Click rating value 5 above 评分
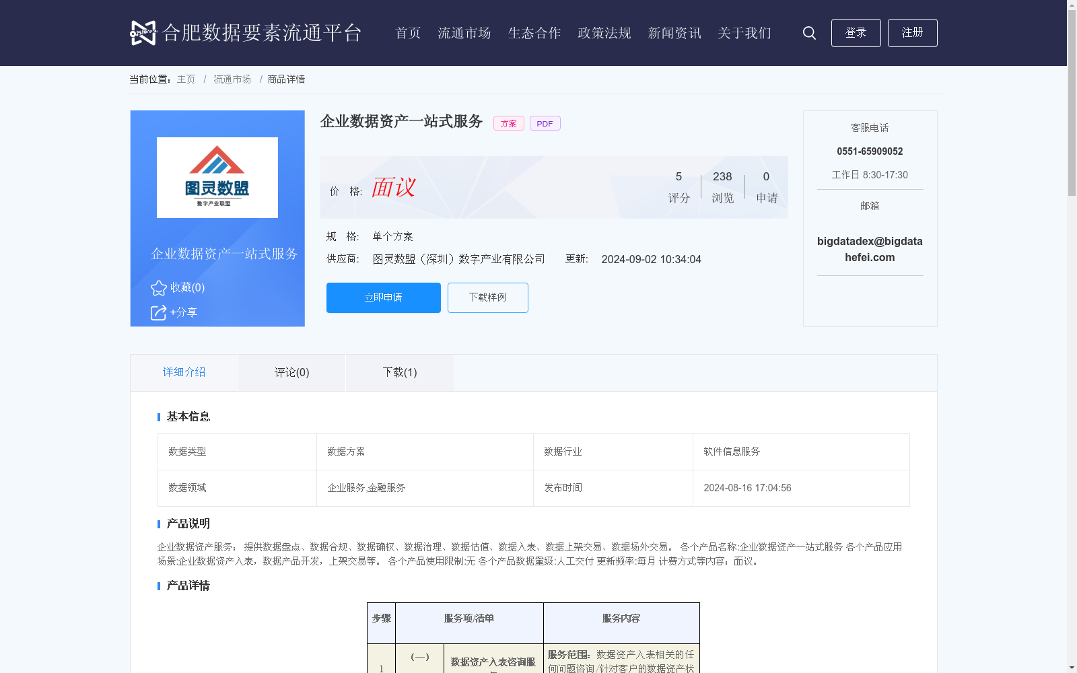The image size is (1077, 673). [679, 176]
